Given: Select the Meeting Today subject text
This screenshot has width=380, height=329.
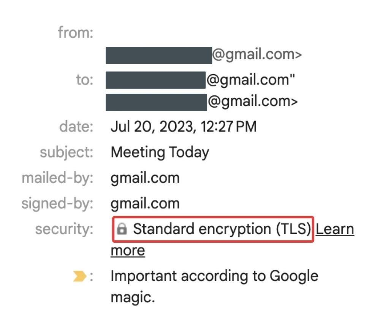Looking at the screenshot, I should [x=160, y=153].
